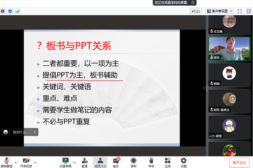Unmute the microphone
Viewport: 253px width, 168px height.
tap(6, 162)
